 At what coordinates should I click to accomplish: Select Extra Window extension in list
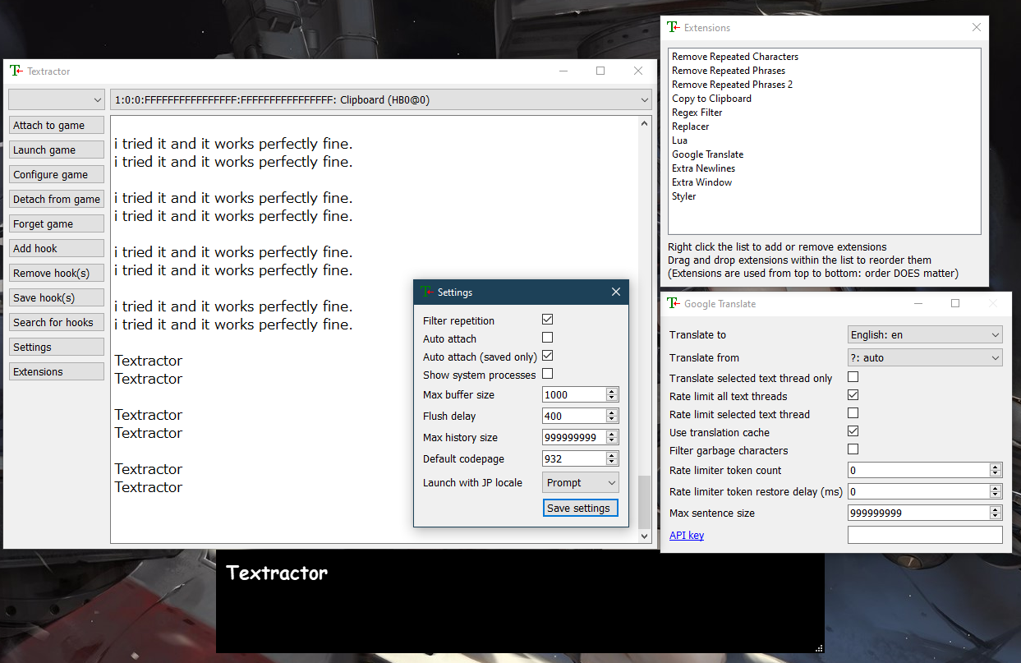701,182
